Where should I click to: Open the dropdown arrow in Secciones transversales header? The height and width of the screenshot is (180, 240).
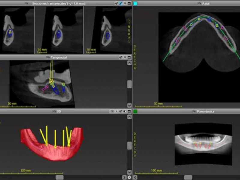click(125, 3)
